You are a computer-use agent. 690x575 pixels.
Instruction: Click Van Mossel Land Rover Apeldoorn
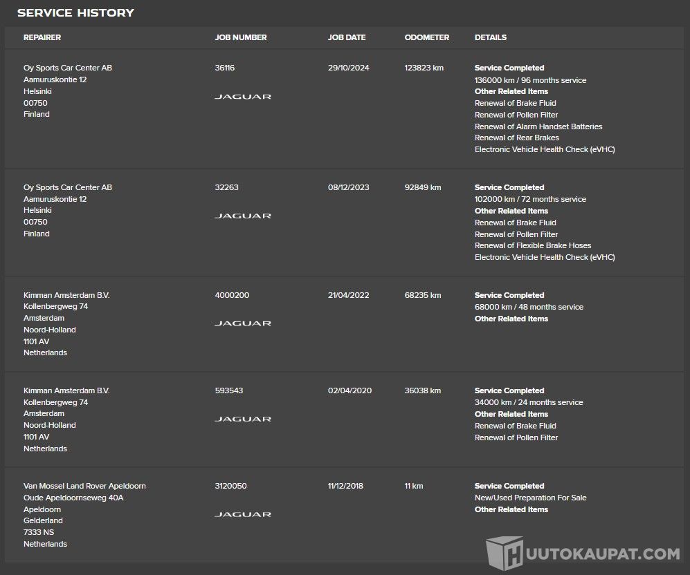[84, 486]
